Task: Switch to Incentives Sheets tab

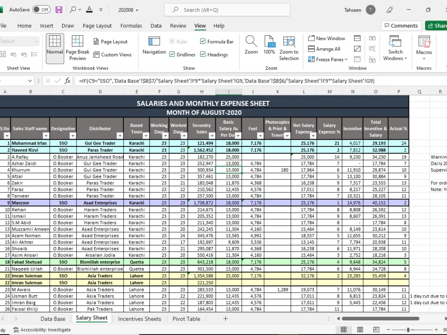Action: (x=139, y=319)
